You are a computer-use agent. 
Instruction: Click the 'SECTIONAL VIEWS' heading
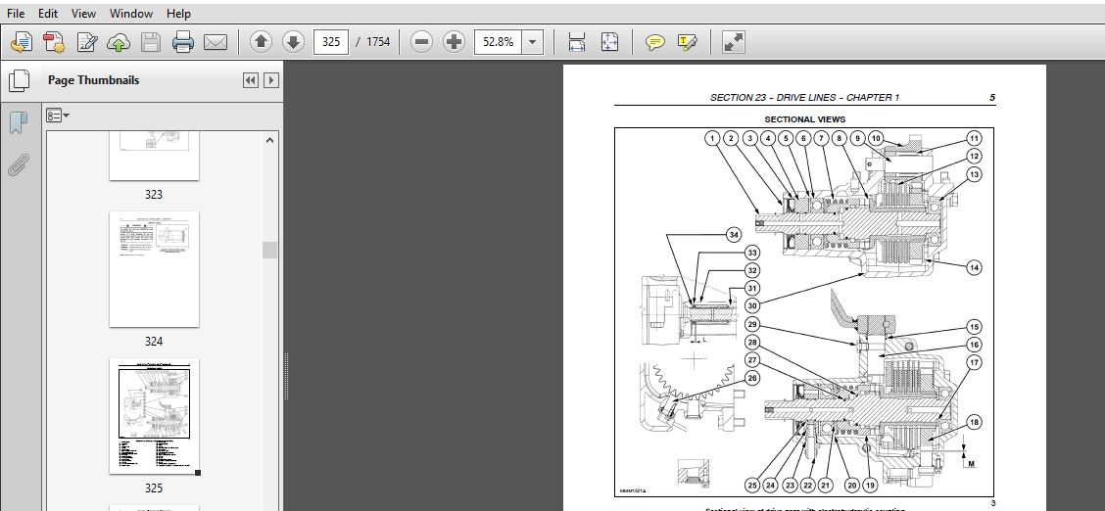click(805, 119)
